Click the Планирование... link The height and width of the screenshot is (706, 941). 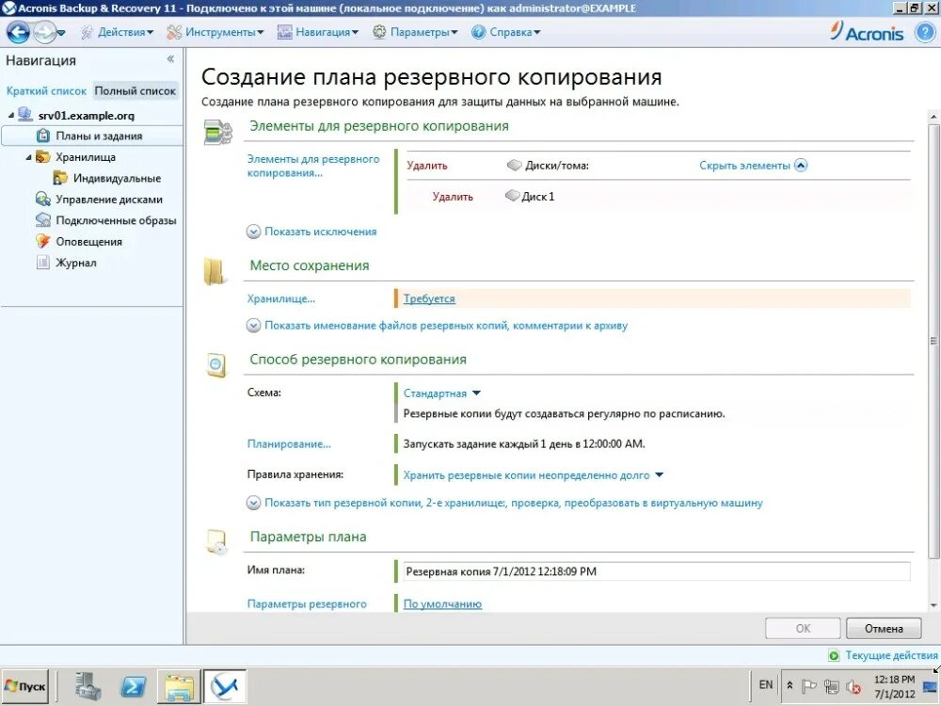click(x=289, y=444)
